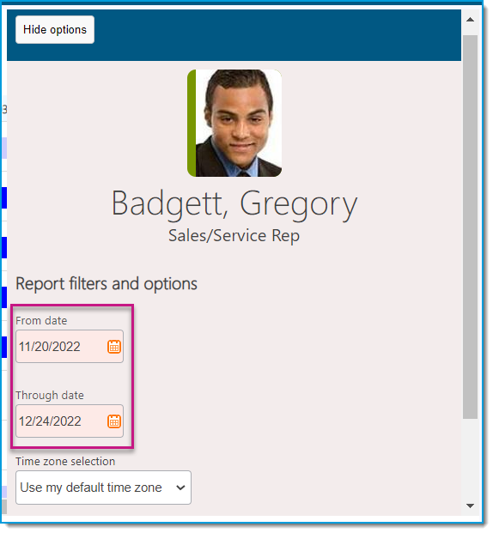
Task: Click the 'Report filters and options' heading
Action: [x=107, y=283]
